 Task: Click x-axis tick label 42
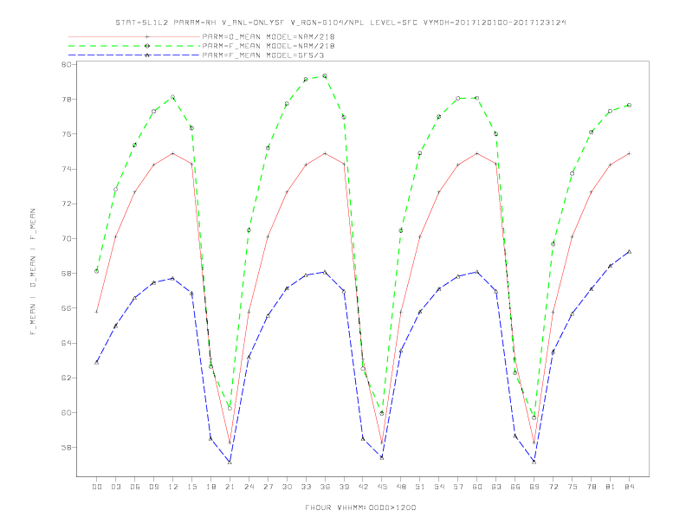pyautogui.click(x=363, y=487)
